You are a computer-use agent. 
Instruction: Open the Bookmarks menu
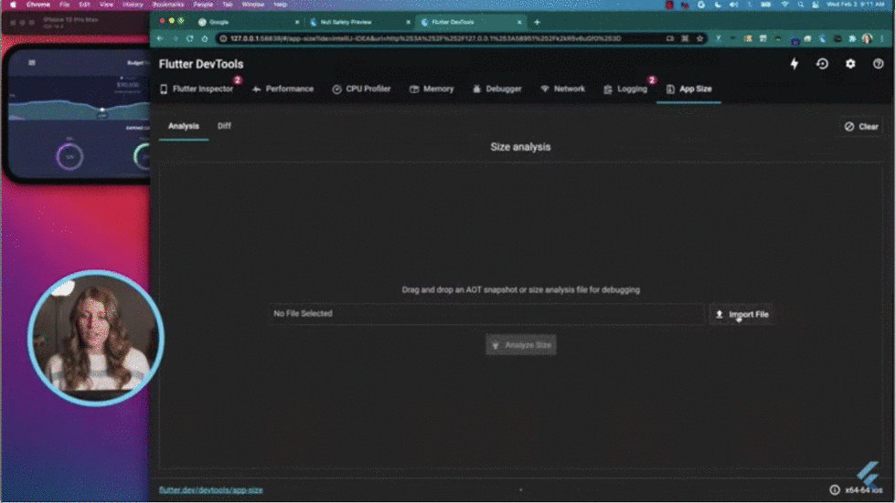click(x=168, y=5)
